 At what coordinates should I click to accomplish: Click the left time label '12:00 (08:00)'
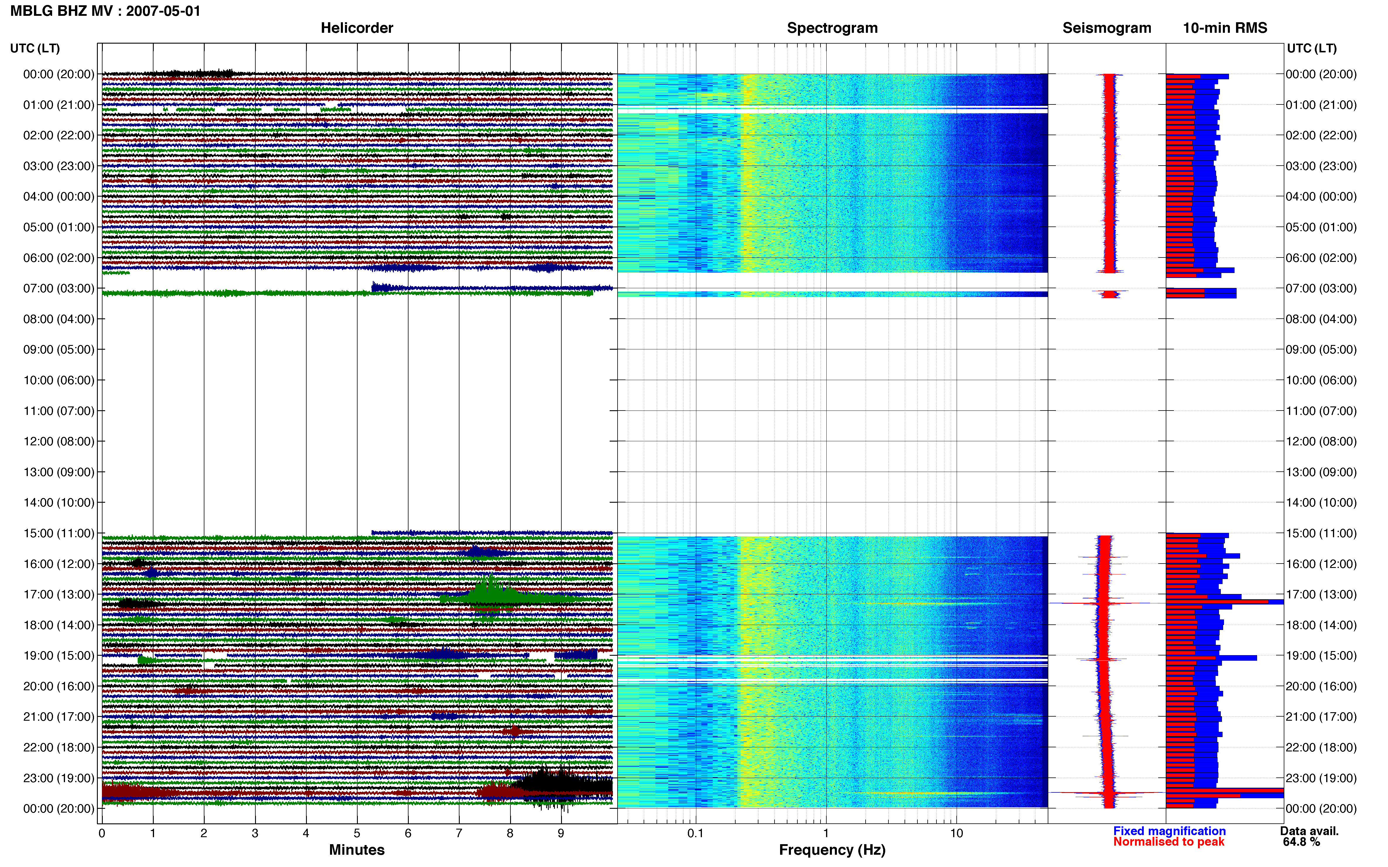pyautogui.click(x=59, y=442)
